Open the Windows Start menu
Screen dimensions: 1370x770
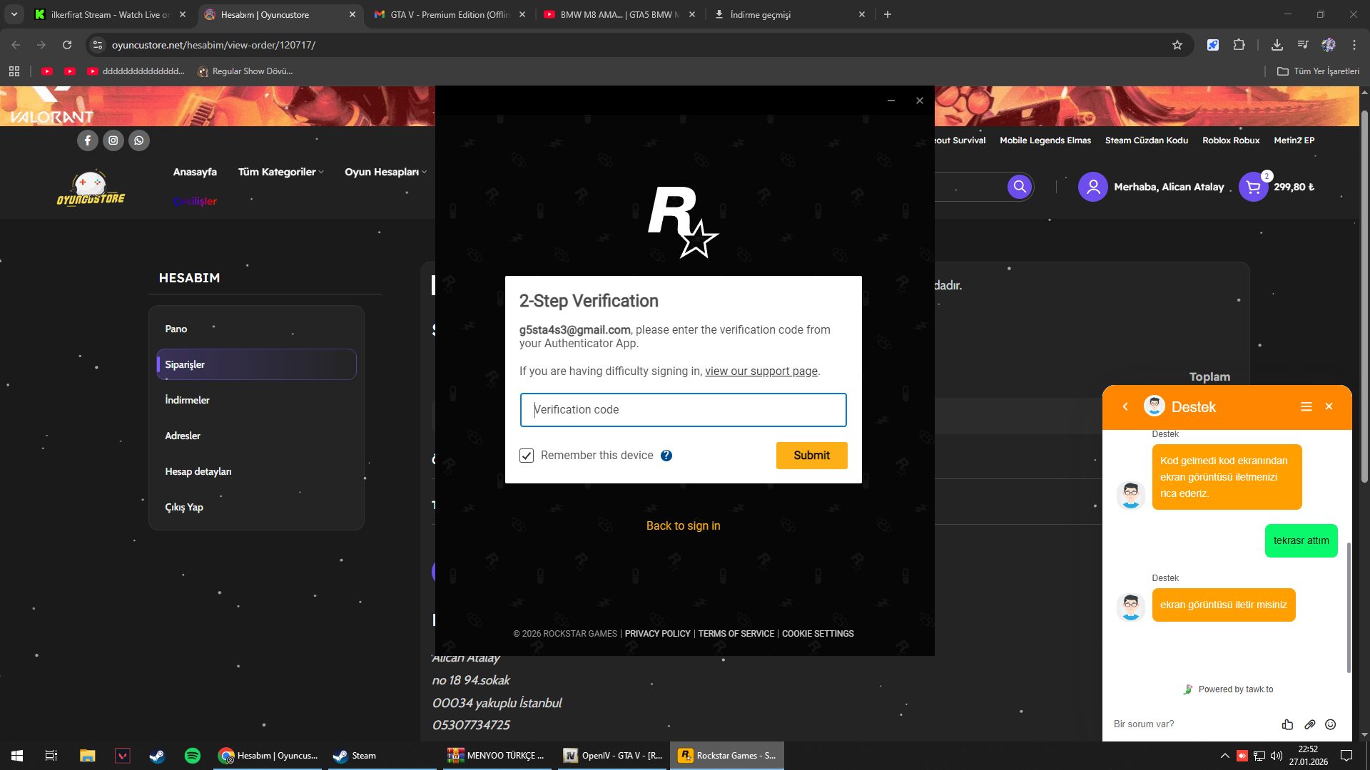(x=17, y=756)
